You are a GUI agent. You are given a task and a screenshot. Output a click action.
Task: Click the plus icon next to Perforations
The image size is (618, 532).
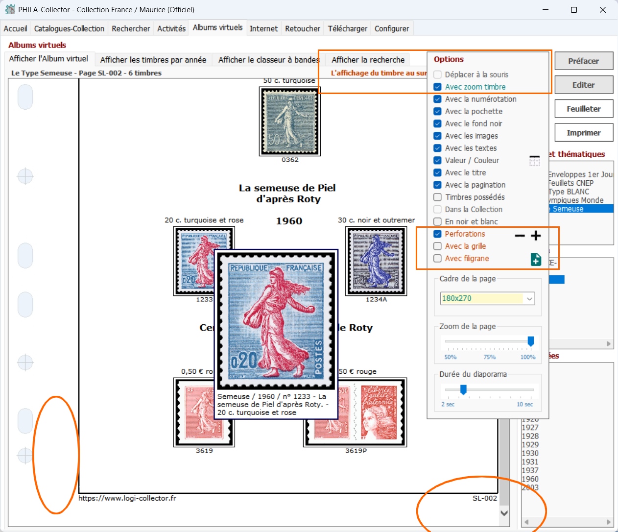[x=536, y=236]
